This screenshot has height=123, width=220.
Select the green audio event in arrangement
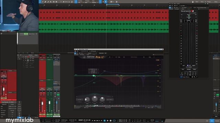pos(104,27)
